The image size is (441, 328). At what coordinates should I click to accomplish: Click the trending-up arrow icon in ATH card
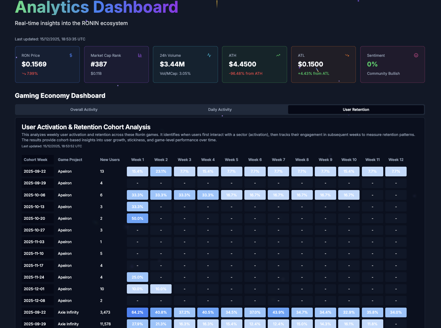(278, 55)
